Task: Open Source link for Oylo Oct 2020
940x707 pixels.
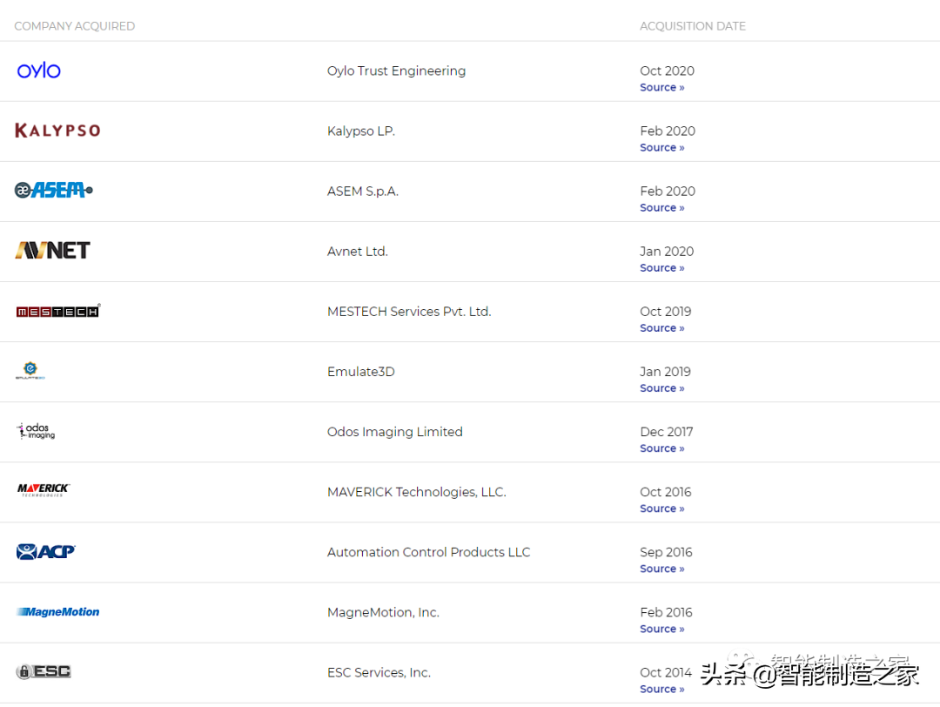Action: (x=661, y=87)
